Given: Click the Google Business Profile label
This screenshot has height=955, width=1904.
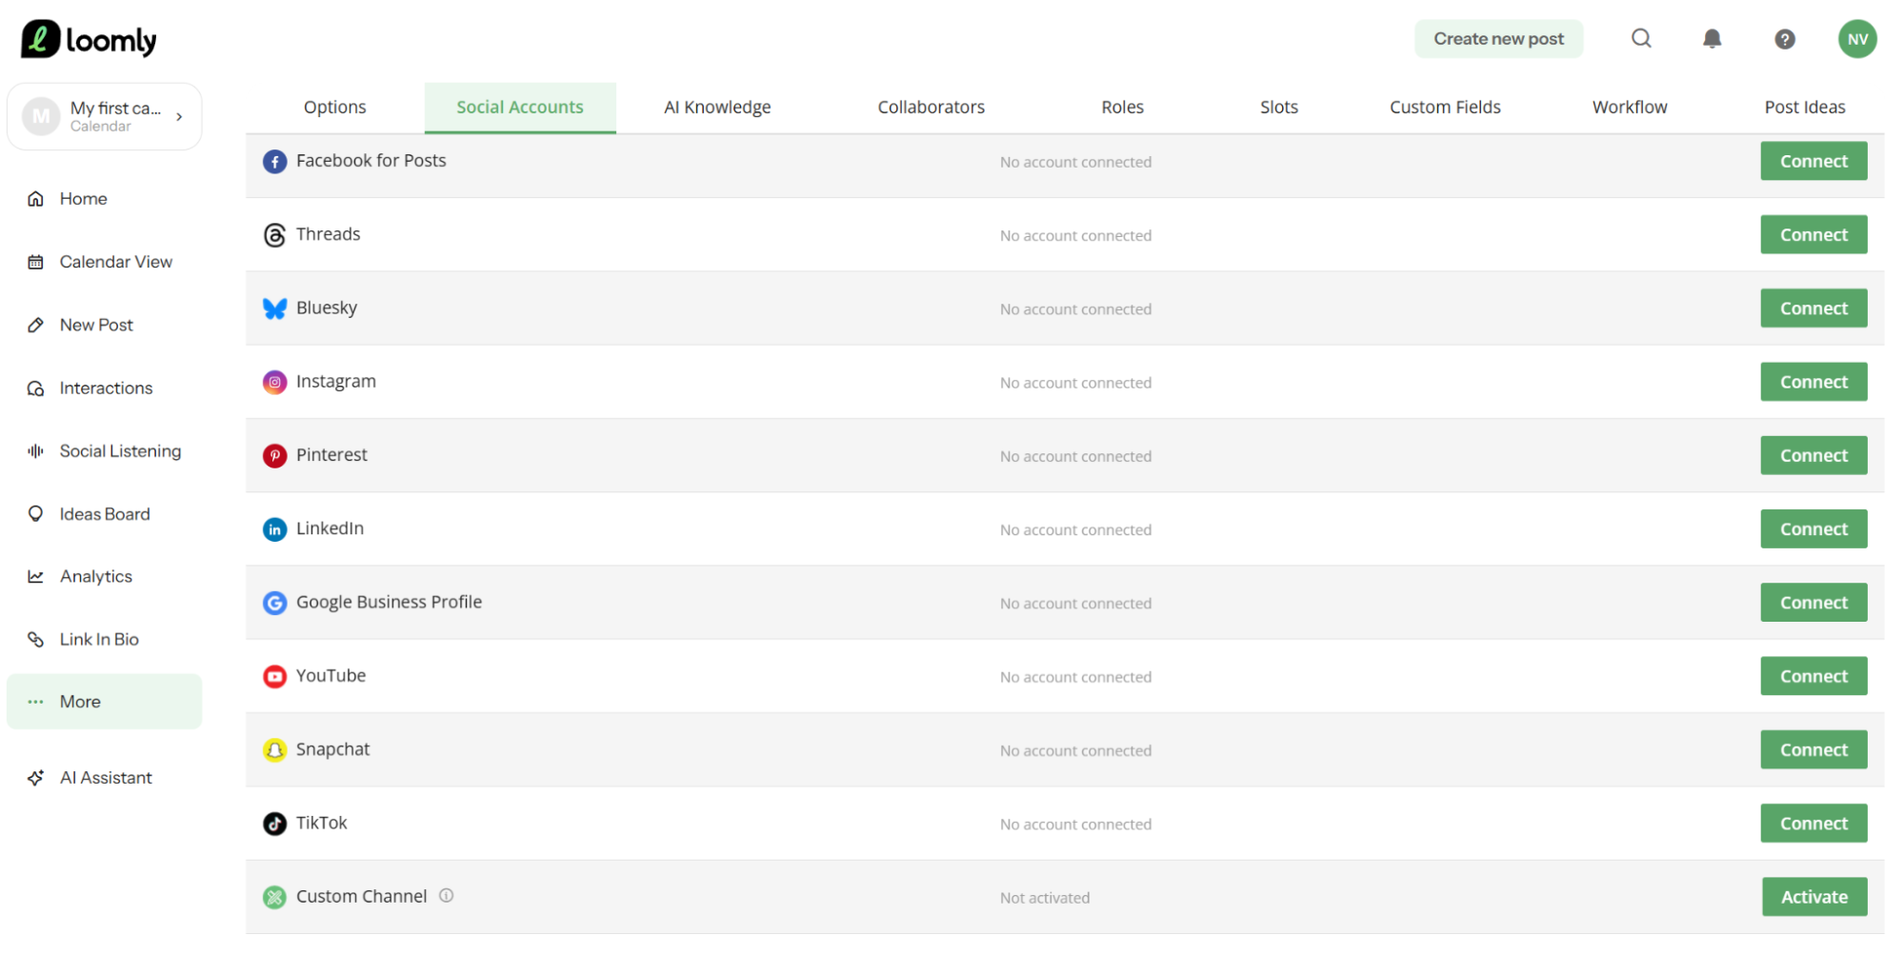Looking at the screenshot, I should (x=389, y=602).
